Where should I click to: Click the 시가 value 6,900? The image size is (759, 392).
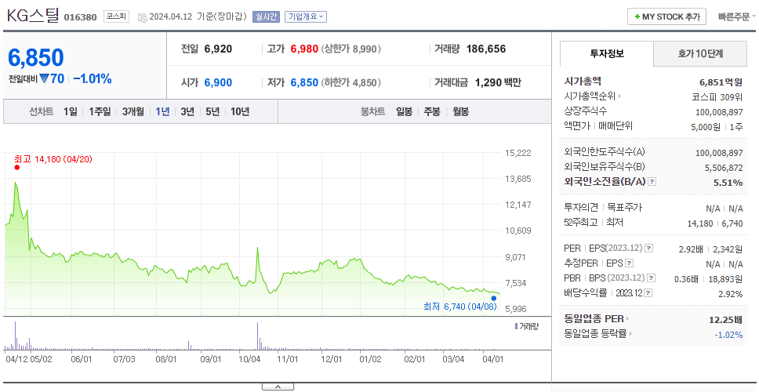click(x=218, y=83)
